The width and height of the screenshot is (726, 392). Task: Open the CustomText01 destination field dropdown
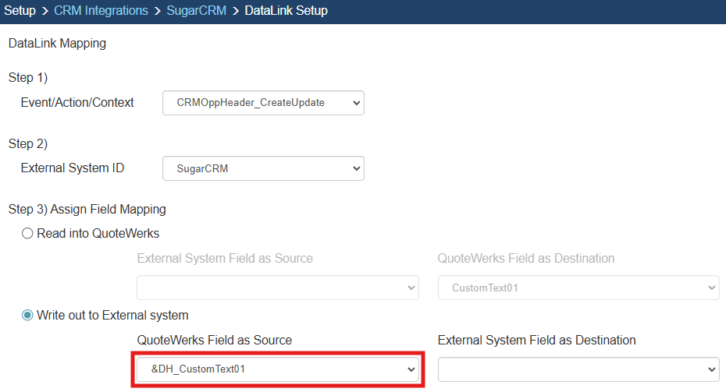(578, 288)
